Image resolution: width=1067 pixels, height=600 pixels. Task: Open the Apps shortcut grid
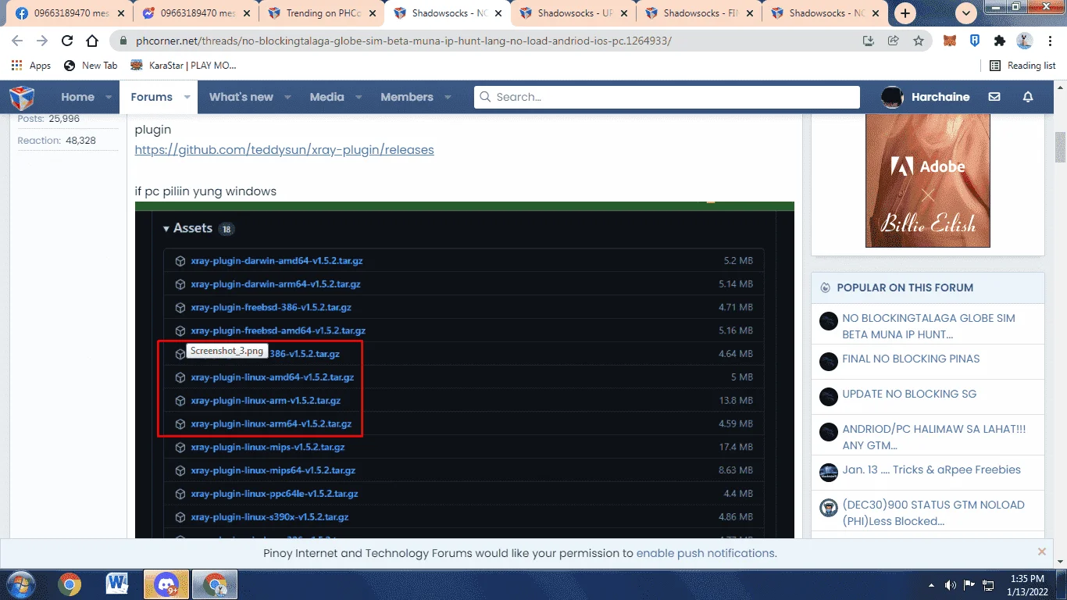(31, 66)
